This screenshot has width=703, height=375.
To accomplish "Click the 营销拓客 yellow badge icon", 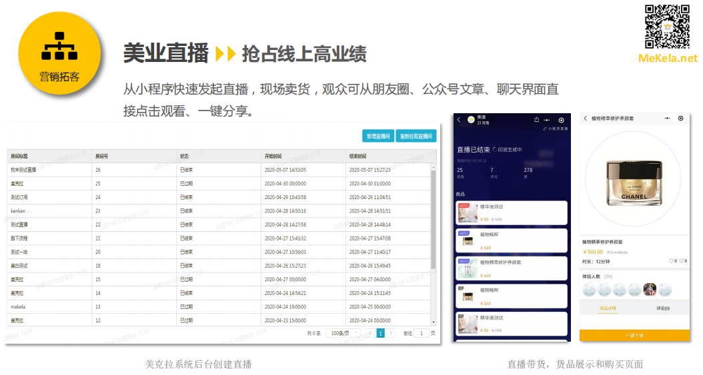I will [x=59, y=54].
